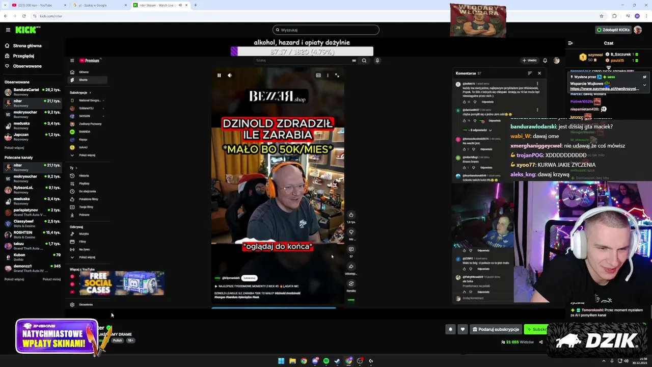Enter fullscreen on the Short
652x367 pixels.
(337, 75)
